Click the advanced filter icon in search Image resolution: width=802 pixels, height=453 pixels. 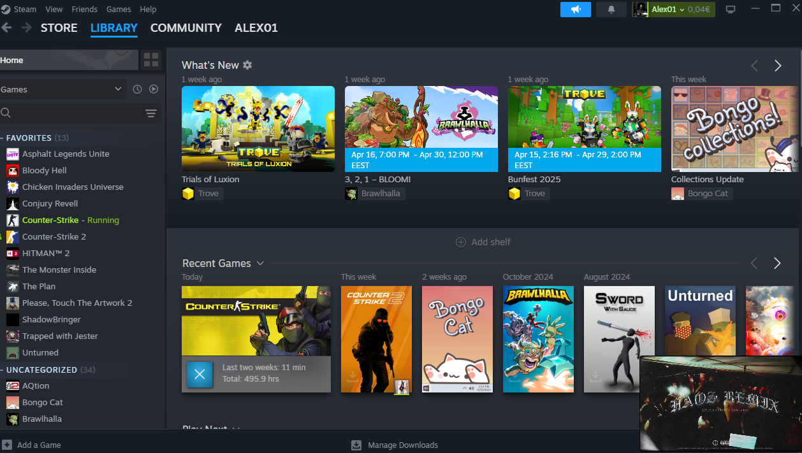tap(150, 113)
